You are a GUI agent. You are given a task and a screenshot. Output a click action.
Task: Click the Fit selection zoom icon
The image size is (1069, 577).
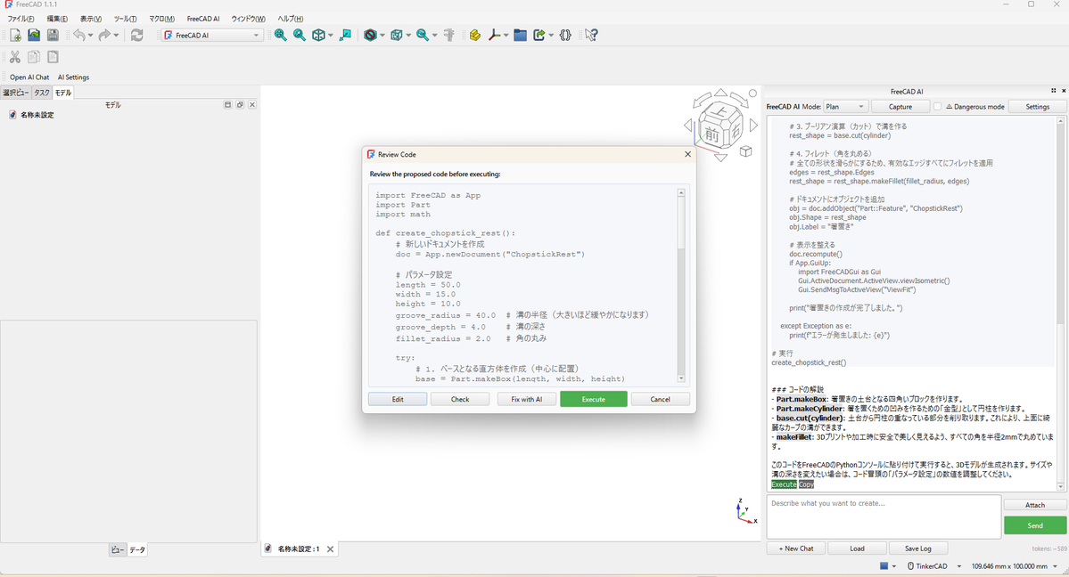click(300, 36)
